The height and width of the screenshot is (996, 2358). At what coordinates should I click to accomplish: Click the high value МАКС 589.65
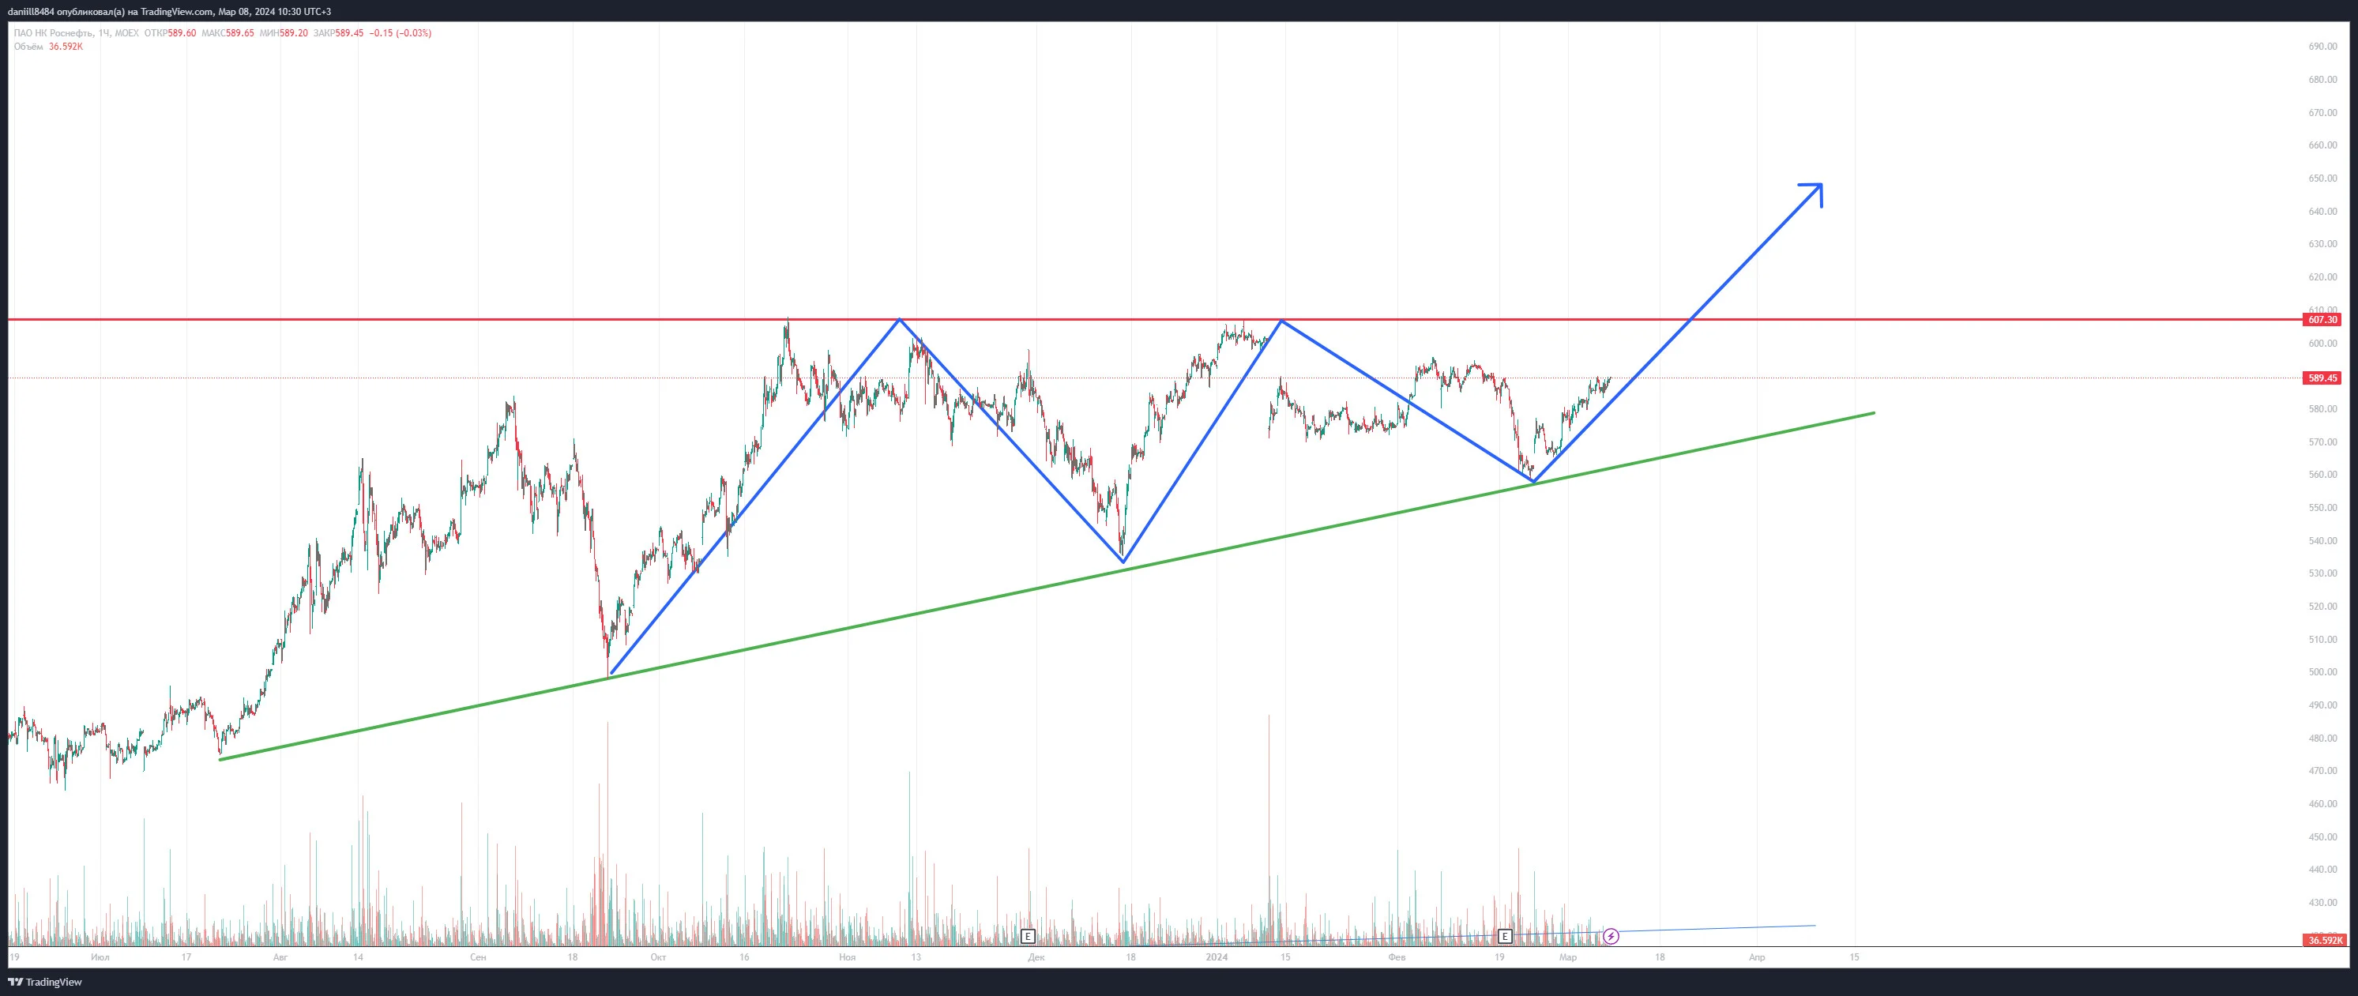coord(228,33)
